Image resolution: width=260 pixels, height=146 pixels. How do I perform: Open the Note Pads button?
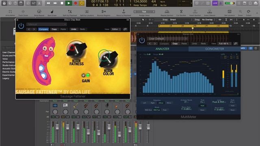coord(245,3)
